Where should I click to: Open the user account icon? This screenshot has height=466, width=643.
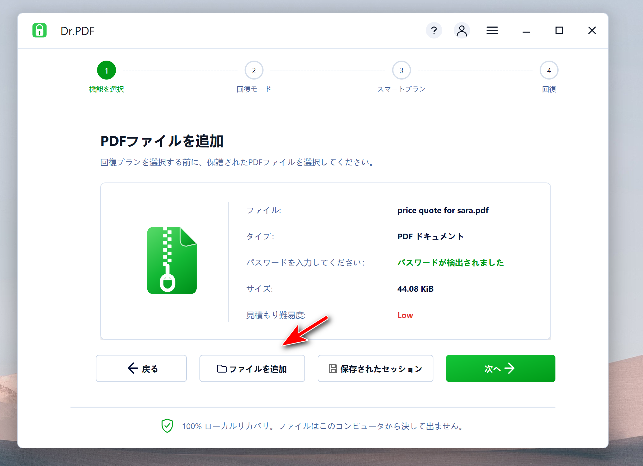[462, 31]
